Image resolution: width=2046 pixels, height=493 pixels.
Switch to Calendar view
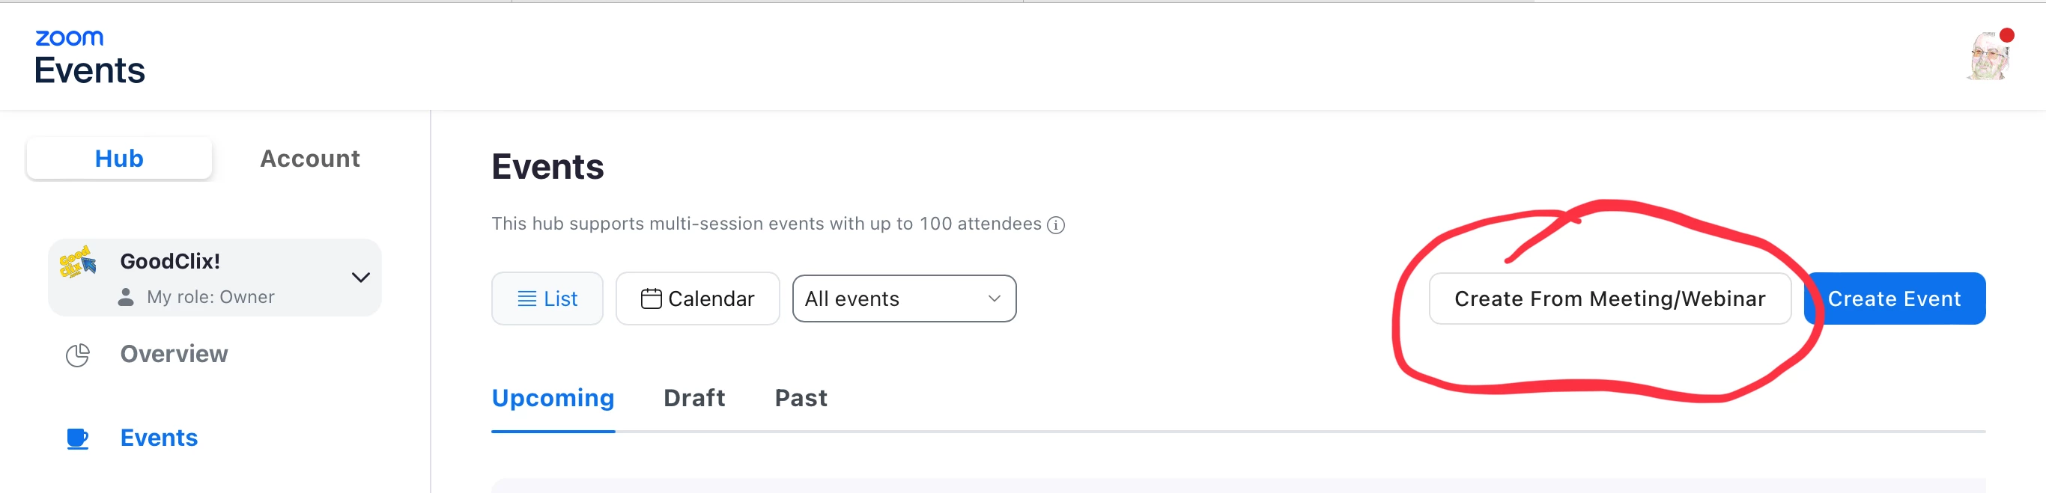coord(696,299)
